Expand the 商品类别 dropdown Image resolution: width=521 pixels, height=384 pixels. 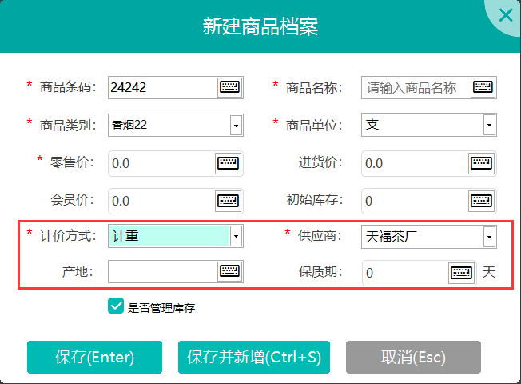[x=236, y=126]
